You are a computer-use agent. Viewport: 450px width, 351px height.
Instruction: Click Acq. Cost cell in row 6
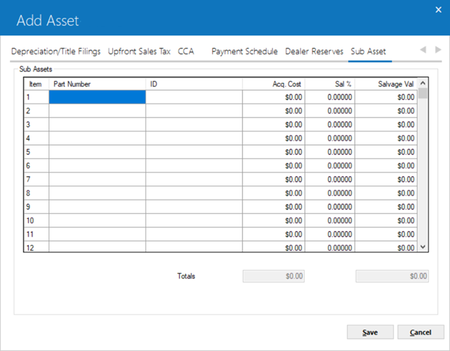274,166
